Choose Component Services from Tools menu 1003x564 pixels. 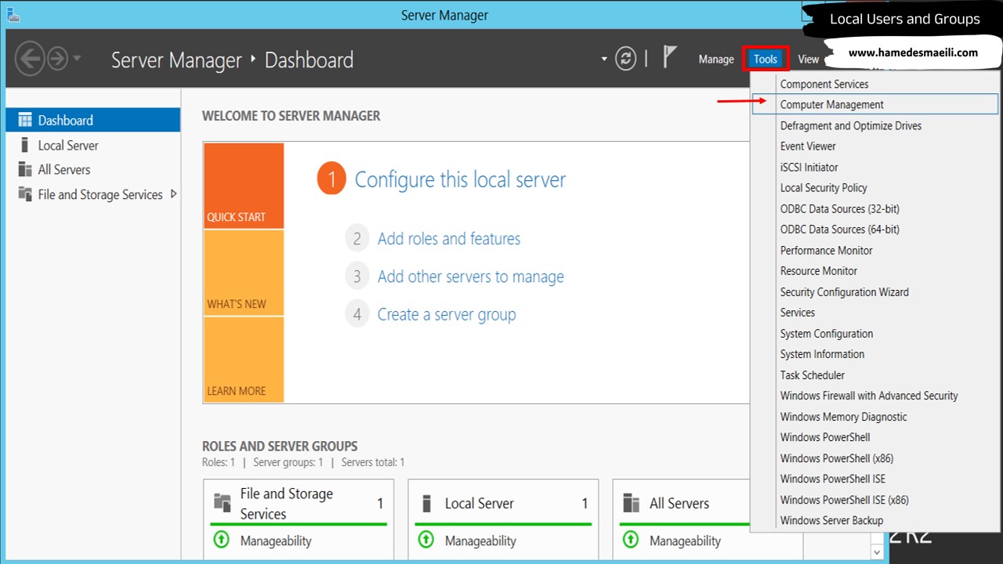click(x=875, y=84)
